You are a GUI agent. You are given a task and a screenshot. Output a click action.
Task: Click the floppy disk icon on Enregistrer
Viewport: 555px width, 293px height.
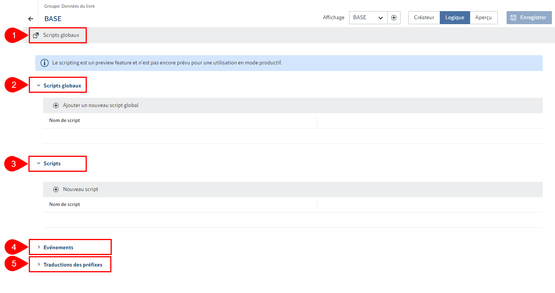point(514,18)
